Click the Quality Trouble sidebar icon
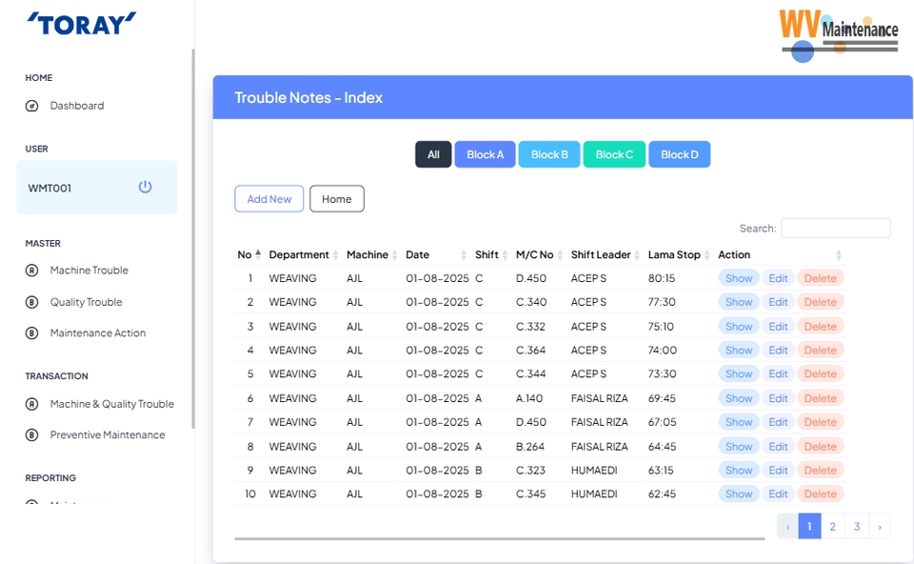914x564 pixels. coord(31,302)
